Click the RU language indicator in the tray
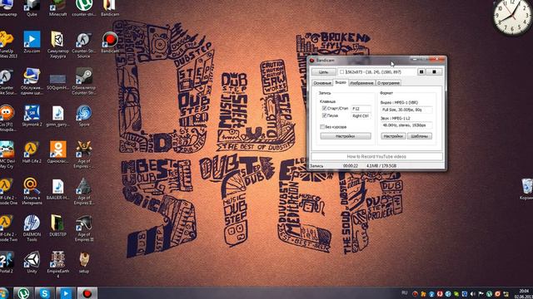The image size is (533, 299). pos(404,292)
